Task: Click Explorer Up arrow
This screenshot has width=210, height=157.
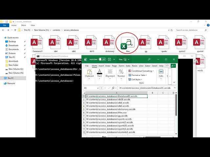Action: click(15, 30)
